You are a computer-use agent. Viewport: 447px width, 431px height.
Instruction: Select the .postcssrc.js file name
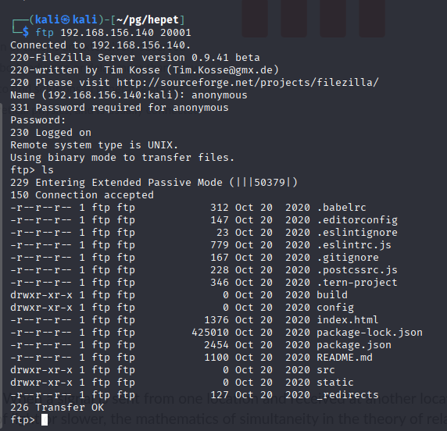(x=357, y=270)
